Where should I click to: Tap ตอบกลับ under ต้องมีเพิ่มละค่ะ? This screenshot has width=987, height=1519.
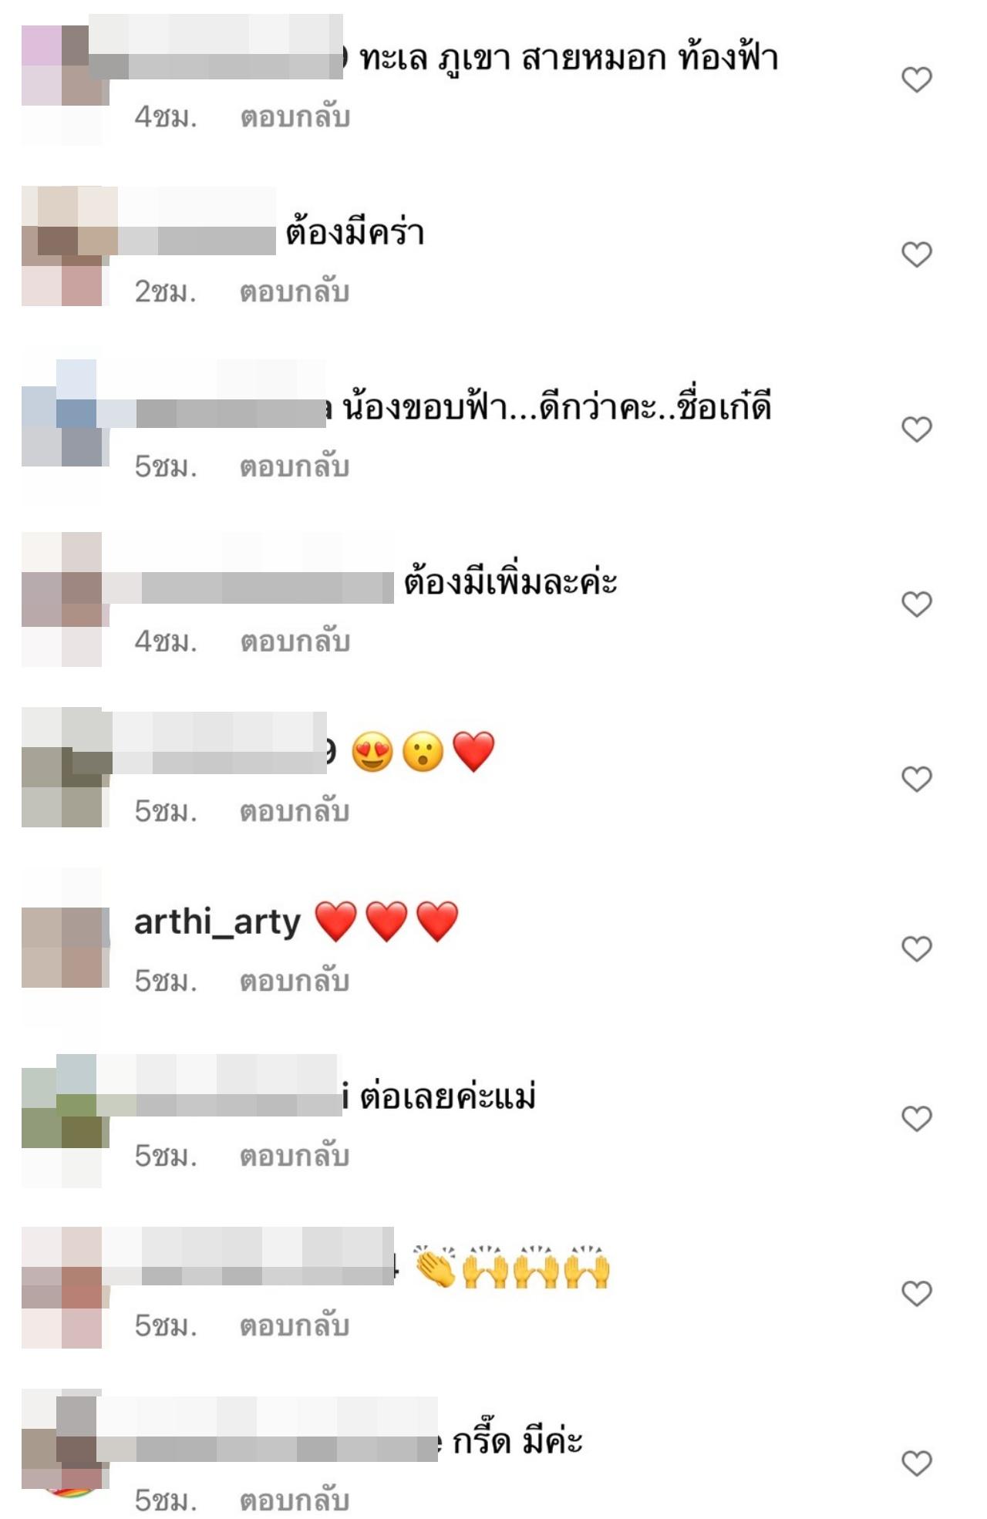coord(295,642)
